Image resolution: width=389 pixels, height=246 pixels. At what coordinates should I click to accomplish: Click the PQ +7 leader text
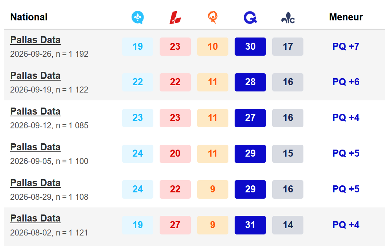coord(346,46)
